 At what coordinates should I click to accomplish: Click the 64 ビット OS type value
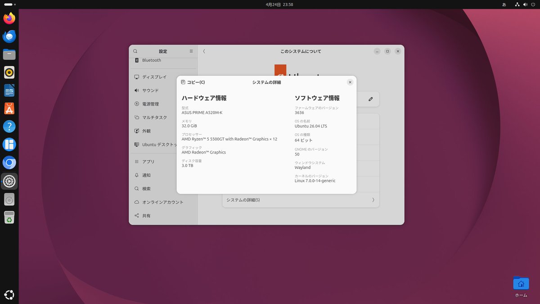(303, 140)
